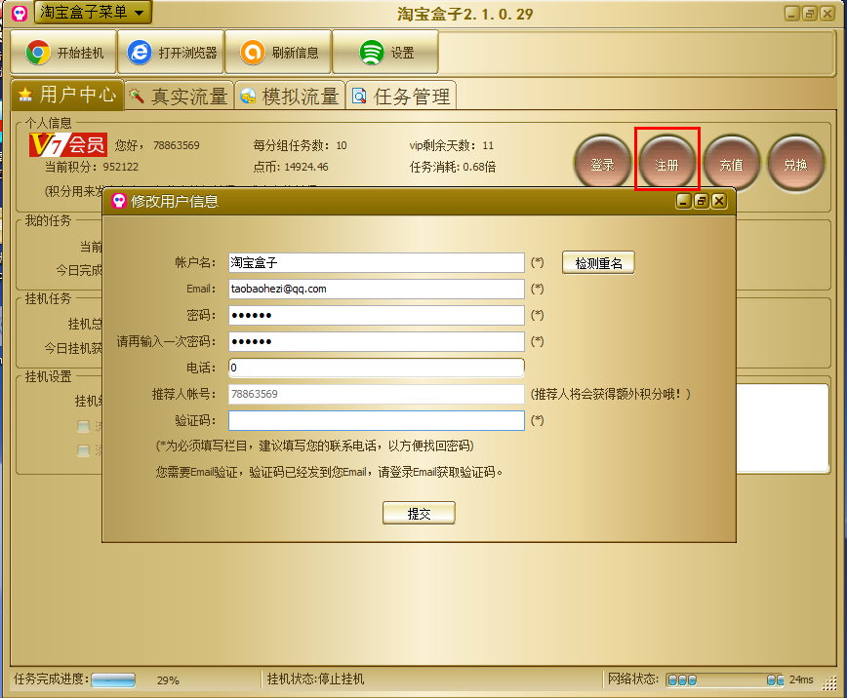Click the 挂机状态:停止挂机 status text
The width and height of the screenshot is (847, 698).
pos(315,679)
